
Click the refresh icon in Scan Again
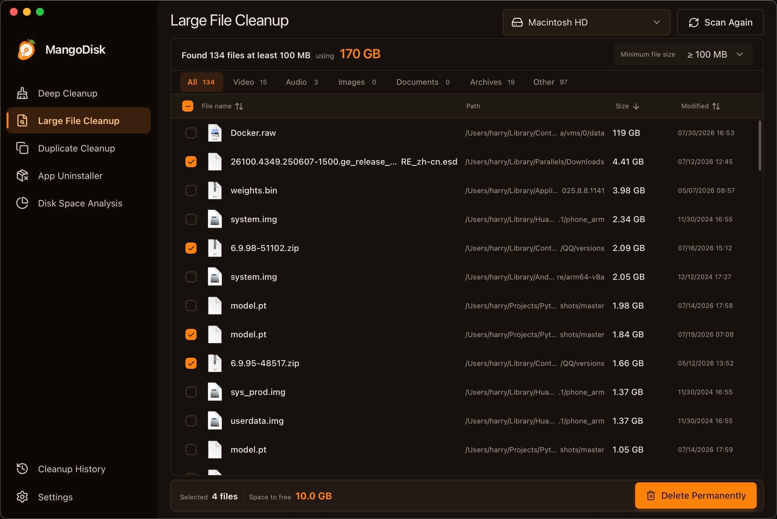click(x=693, y=23)
